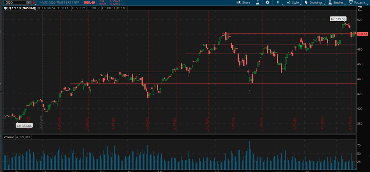The width and height of the screenshot is (370, 172).
Task: Click the cursor icon in the Drawings button
Action: (x=306, y=2)
